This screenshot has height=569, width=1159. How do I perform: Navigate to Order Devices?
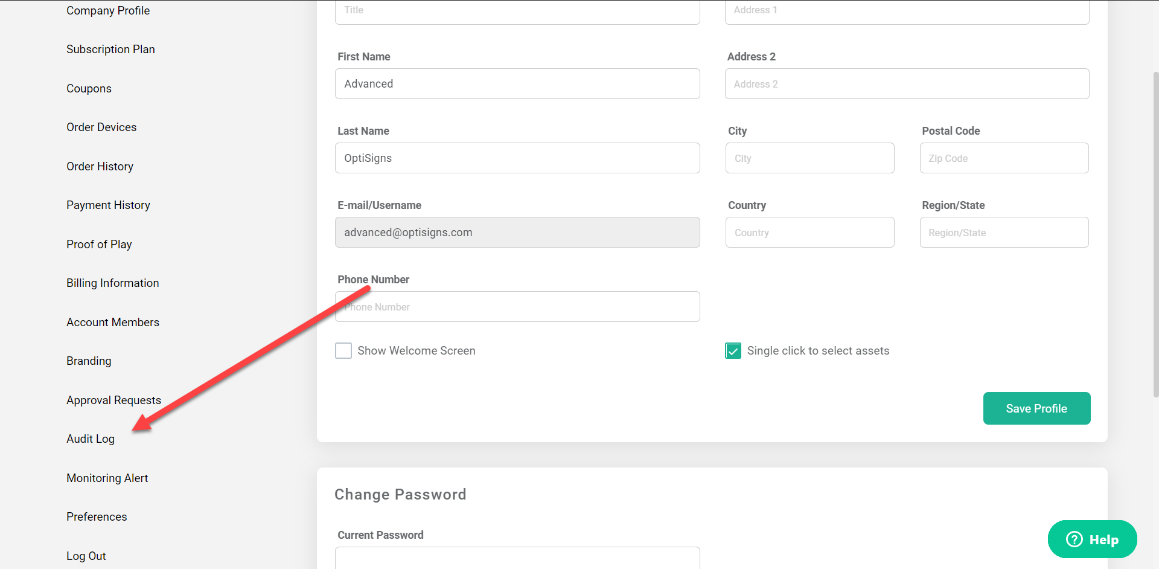click(x=101, y=127)
